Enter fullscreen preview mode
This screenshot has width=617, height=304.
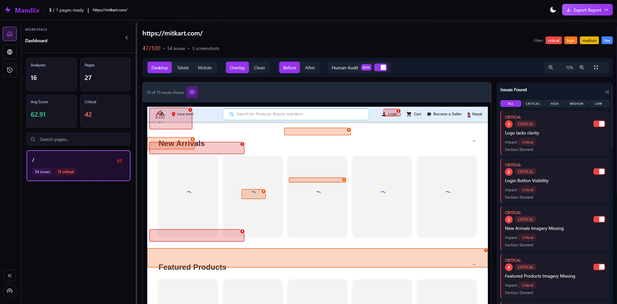tap(596, 67)
